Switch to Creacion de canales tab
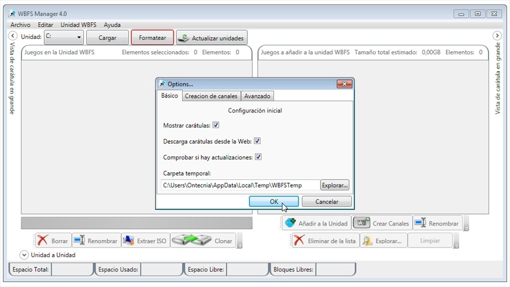The height and width of the screenshot is (287, 510). coord(211,96)
